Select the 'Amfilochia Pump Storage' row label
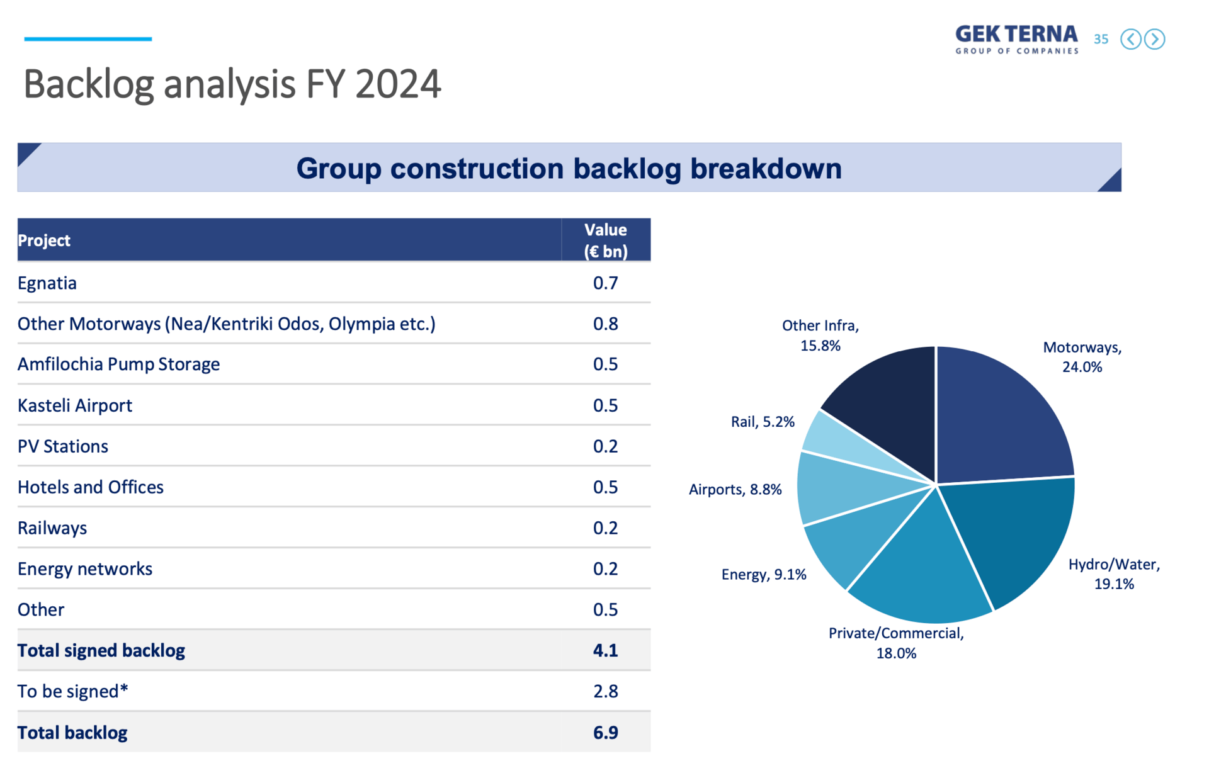Screen dimensions: 1209x773 click(118, 364)
